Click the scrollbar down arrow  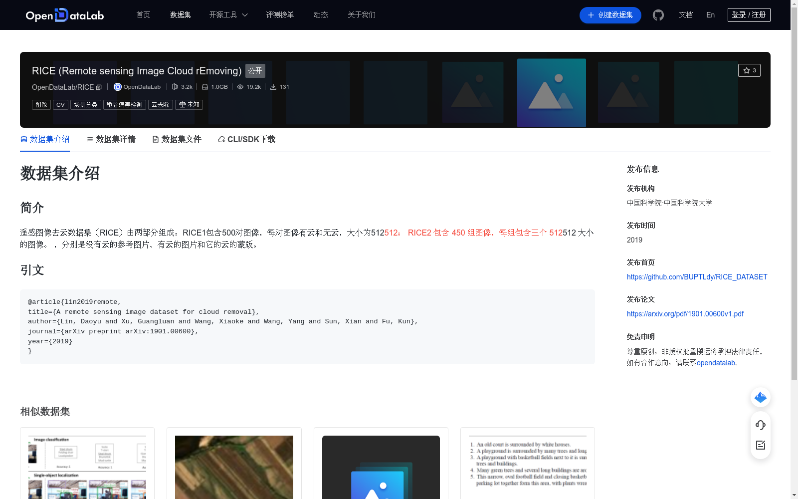coord(794,495)
